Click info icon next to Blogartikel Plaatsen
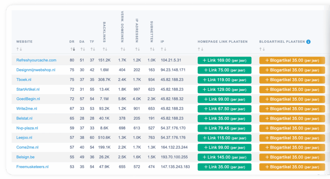This screenshot has height=179, width=330. 308,42
